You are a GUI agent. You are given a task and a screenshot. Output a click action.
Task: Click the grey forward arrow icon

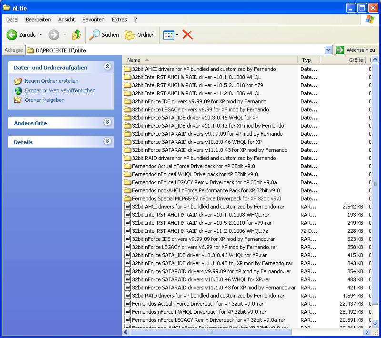[54, 35]
